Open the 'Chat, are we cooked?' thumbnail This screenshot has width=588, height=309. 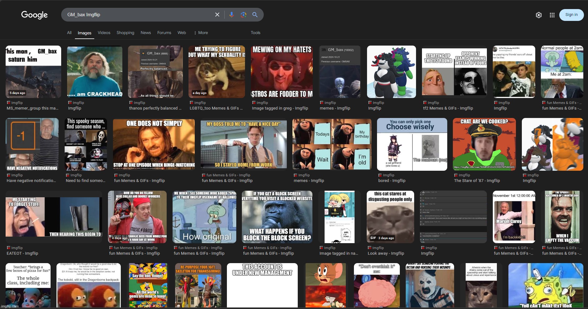(x=484, y=144)
